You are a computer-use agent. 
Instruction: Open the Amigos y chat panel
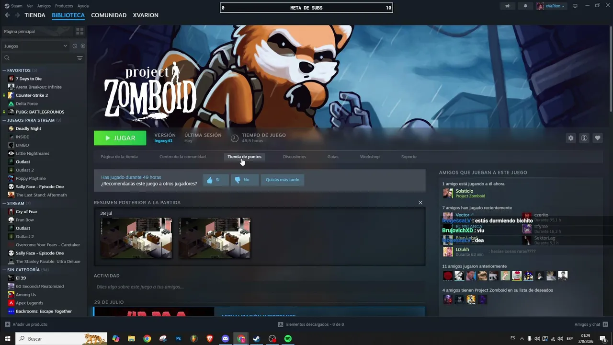(590, 324)
